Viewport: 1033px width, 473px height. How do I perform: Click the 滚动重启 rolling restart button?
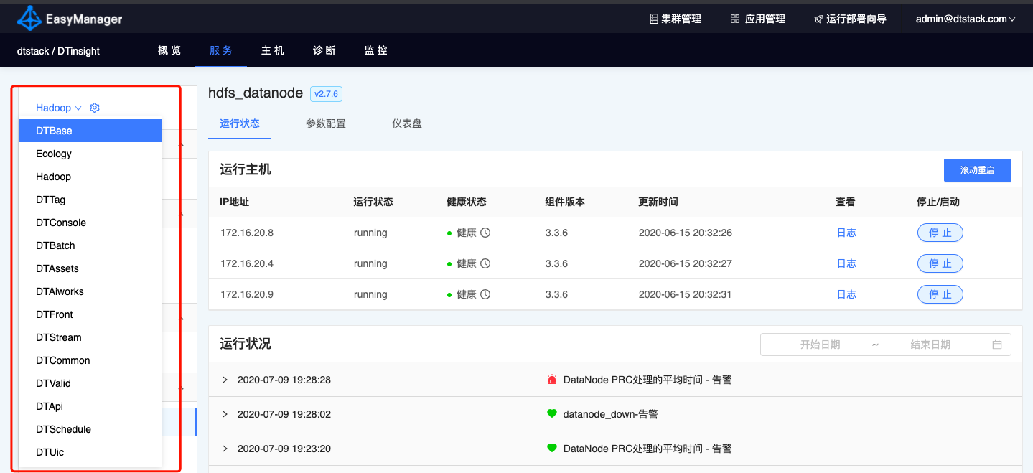coord(977,170)
